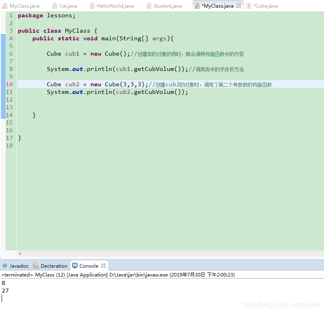Close the *MyClass.java tab with its X
Viewport: 324px width, 312px height.
pos(238,6)
